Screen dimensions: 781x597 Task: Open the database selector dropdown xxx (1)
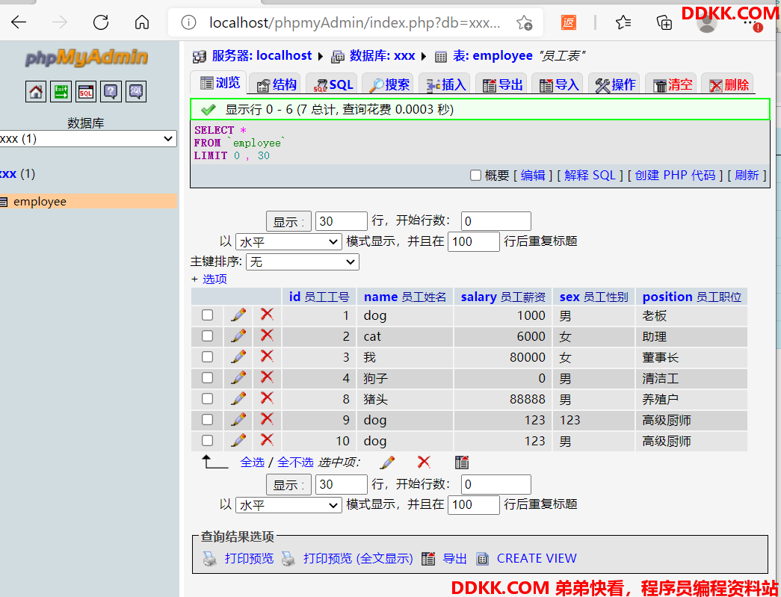(87, 138)
